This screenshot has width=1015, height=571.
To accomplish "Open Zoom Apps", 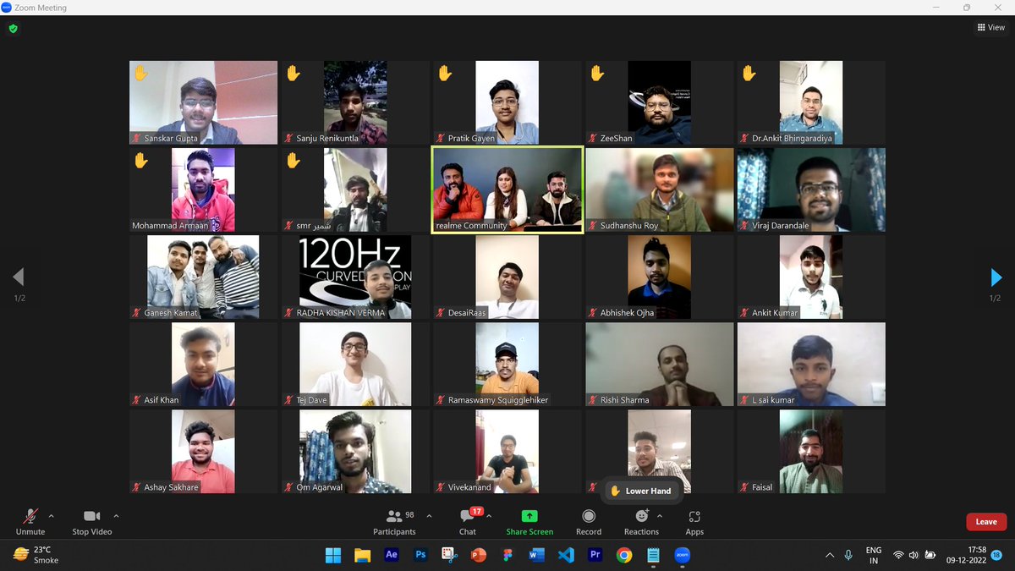I will [x=694, y=522].
